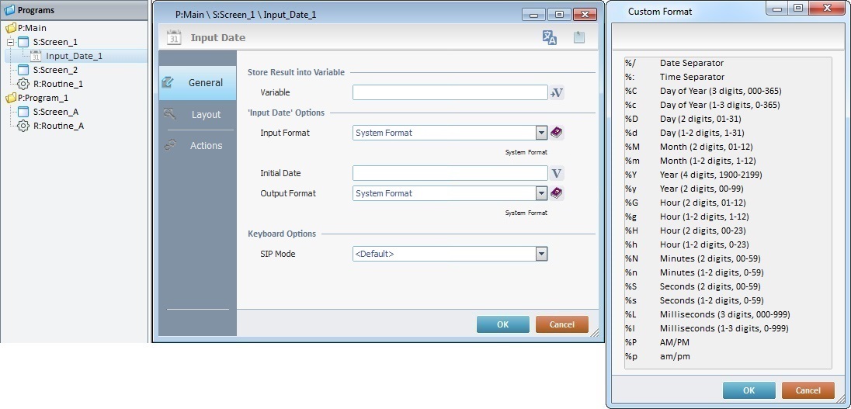
Task: Click the translate icon in Input Date header
Action: [550, 38]
